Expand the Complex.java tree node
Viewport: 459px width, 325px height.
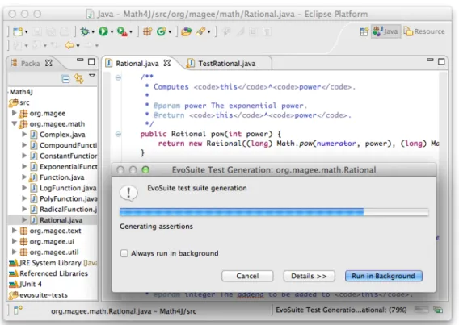pos(24,135)
